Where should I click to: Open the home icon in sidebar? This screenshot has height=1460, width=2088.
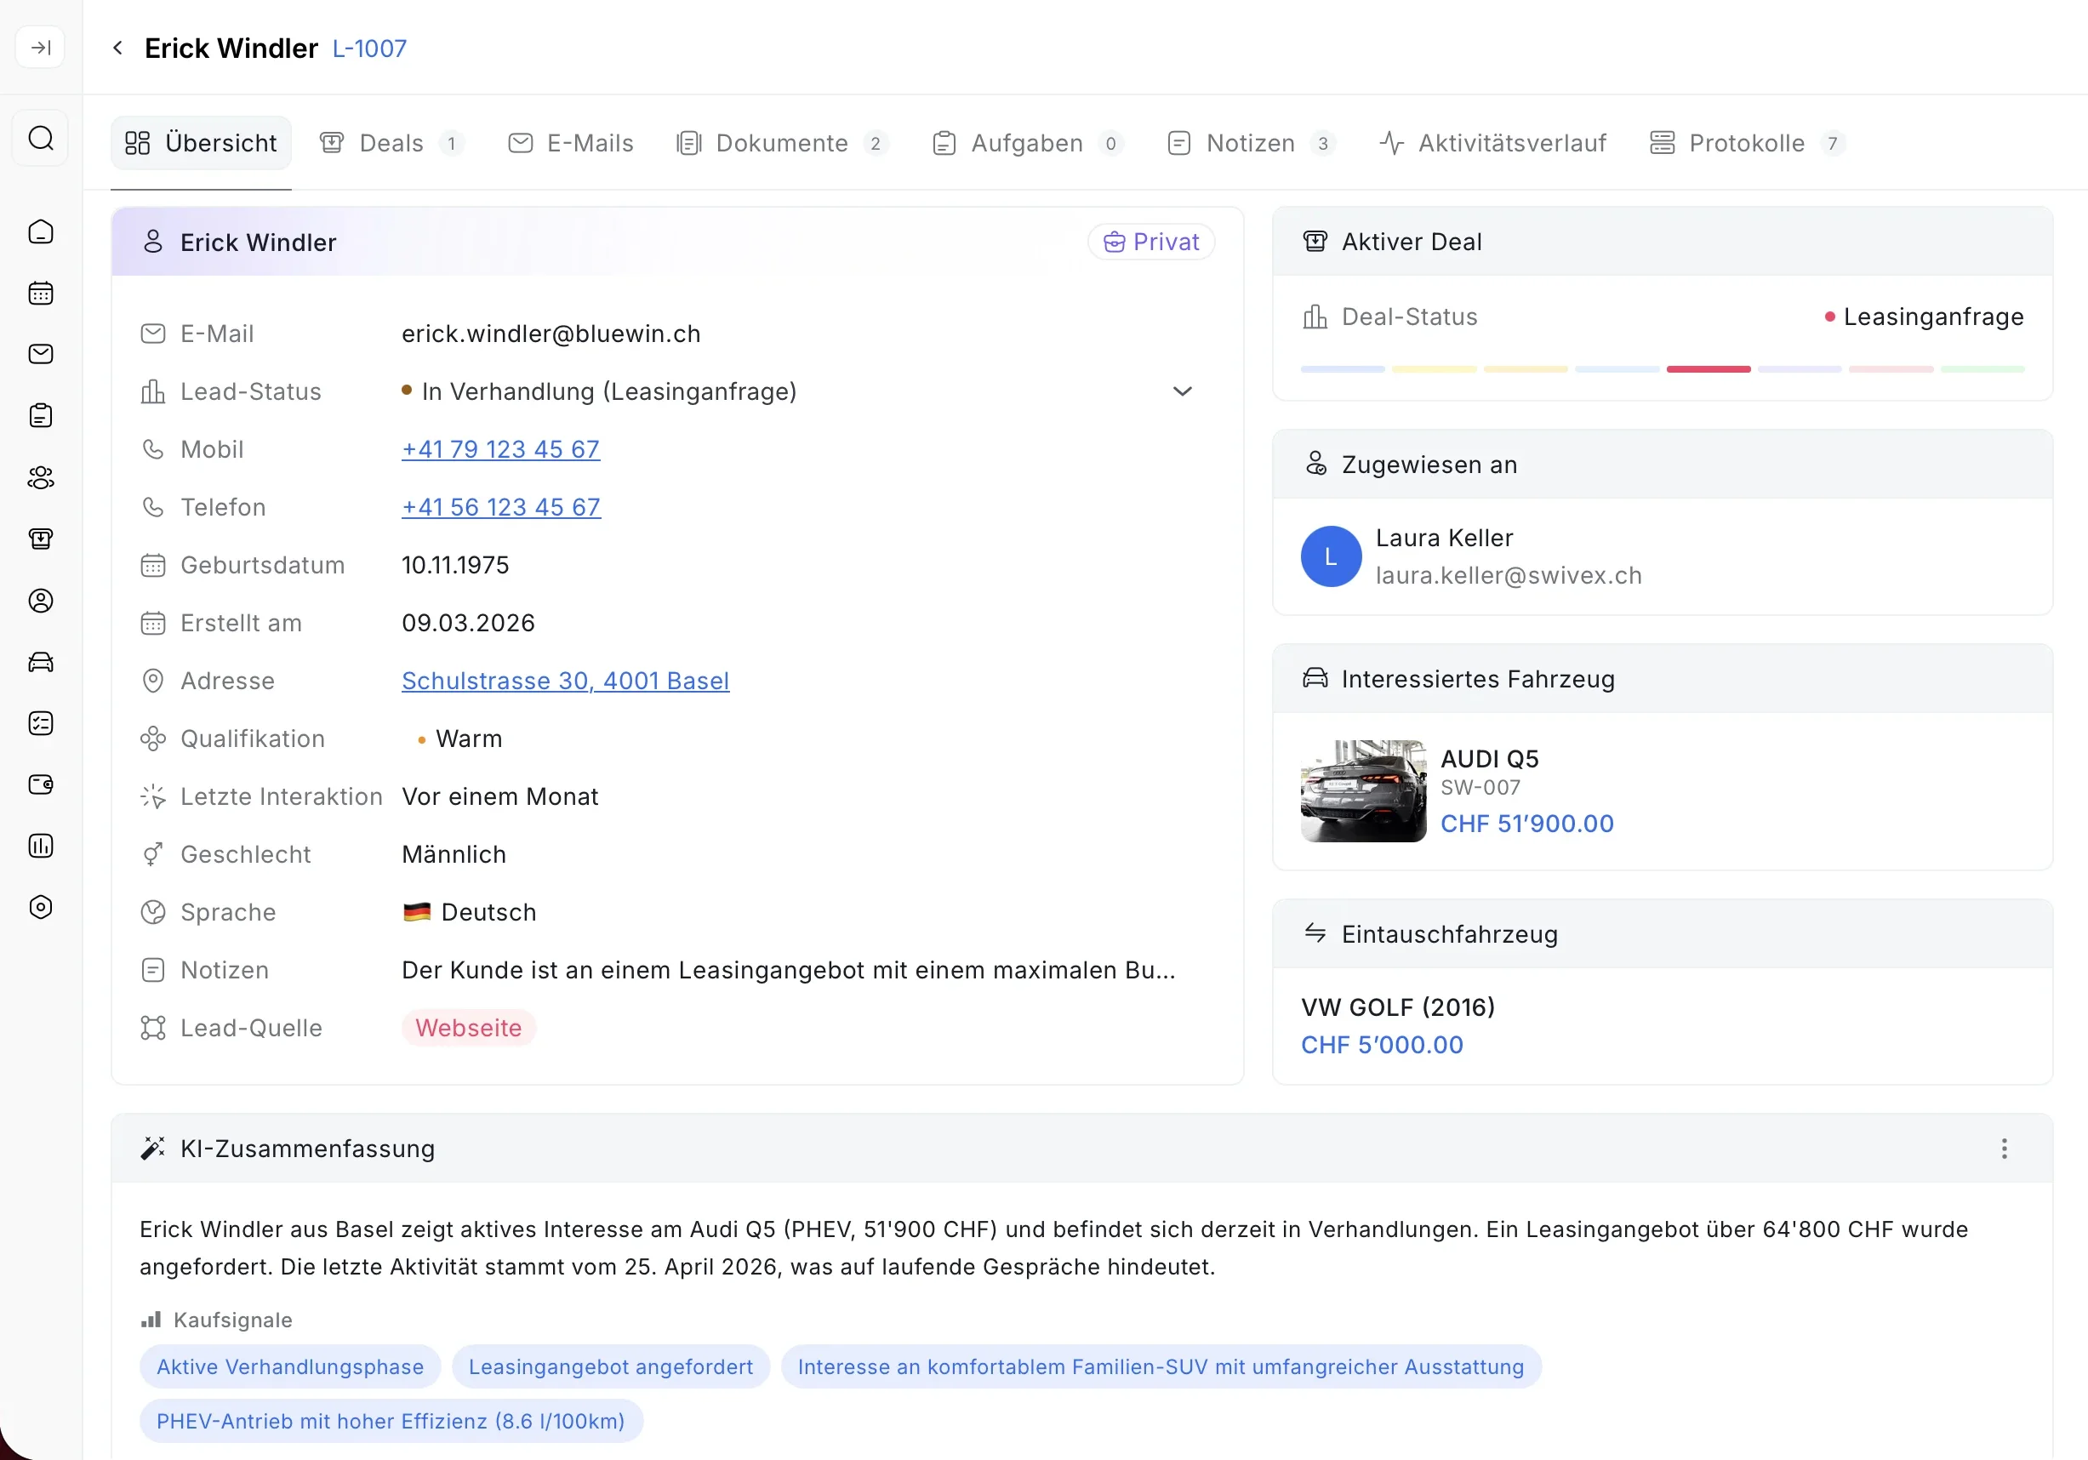point(41,231)
